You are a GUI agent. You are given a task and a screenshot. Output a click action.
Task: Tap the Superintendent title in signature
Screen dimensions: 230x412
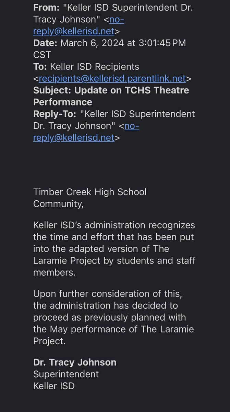pos(66,374)
